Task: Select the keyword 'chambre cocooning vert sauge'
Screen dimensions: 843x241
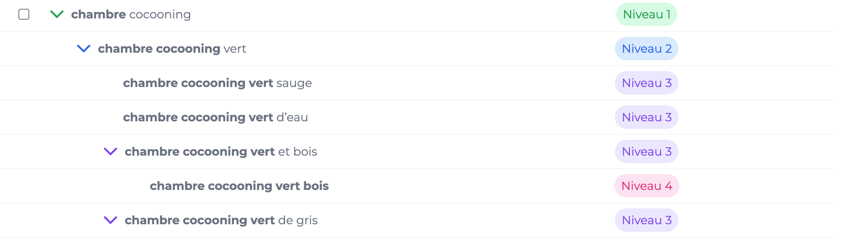Action: point(217,83)
